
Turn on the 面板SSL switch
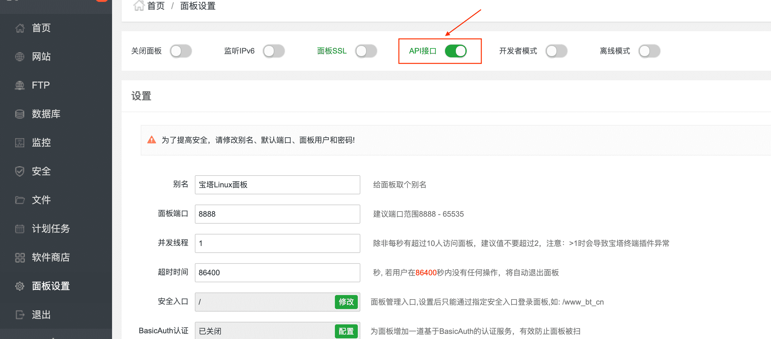[x=366, y=51]
